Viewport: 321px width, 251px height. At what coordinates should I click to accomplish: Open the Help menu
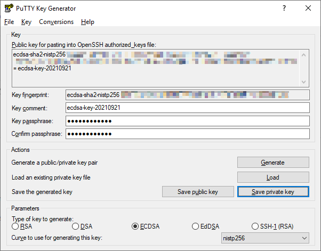click(x=87, y=22)
